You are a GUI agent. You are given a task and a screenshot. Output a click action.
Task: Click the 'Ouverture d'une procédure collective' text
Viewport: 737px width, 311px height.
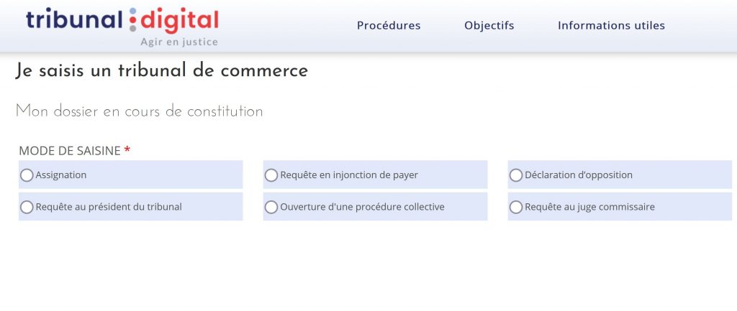(362, 207)
